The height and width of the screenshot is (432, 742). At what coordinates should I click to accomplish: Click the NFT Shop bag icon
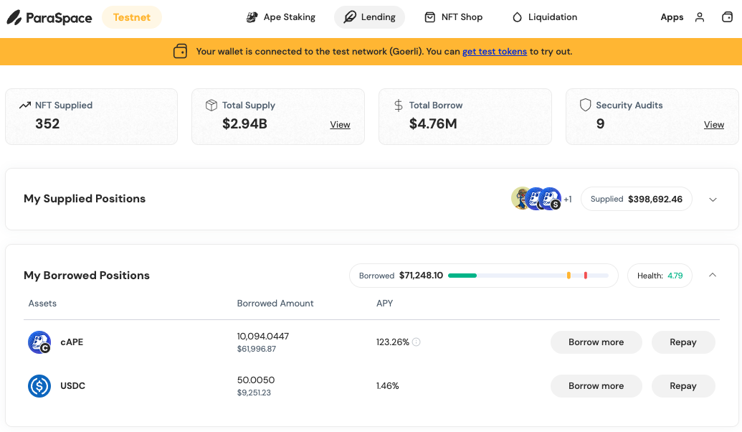[429, 17]
